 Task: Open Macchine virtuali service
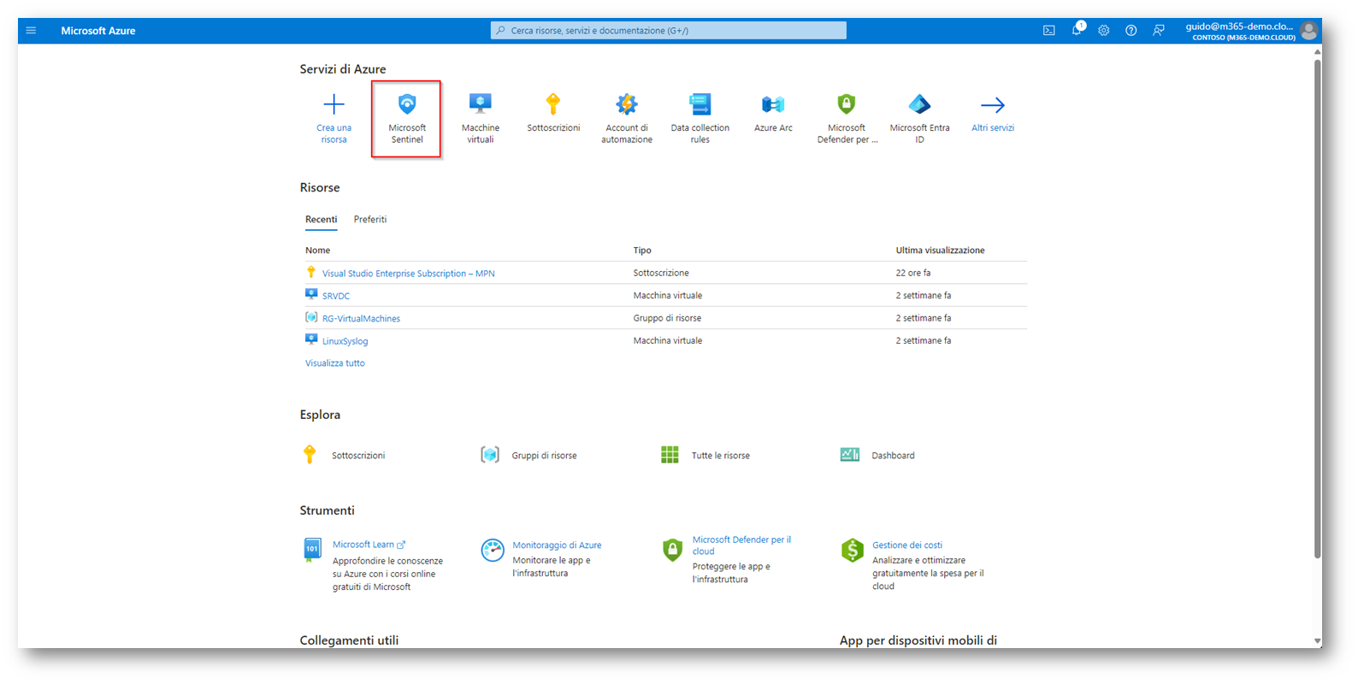click(x=481, y=119)
